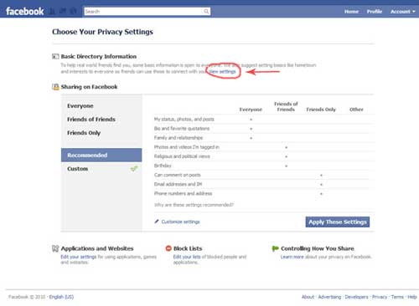Open Profile from the top bar

click(x=375, y=12)
